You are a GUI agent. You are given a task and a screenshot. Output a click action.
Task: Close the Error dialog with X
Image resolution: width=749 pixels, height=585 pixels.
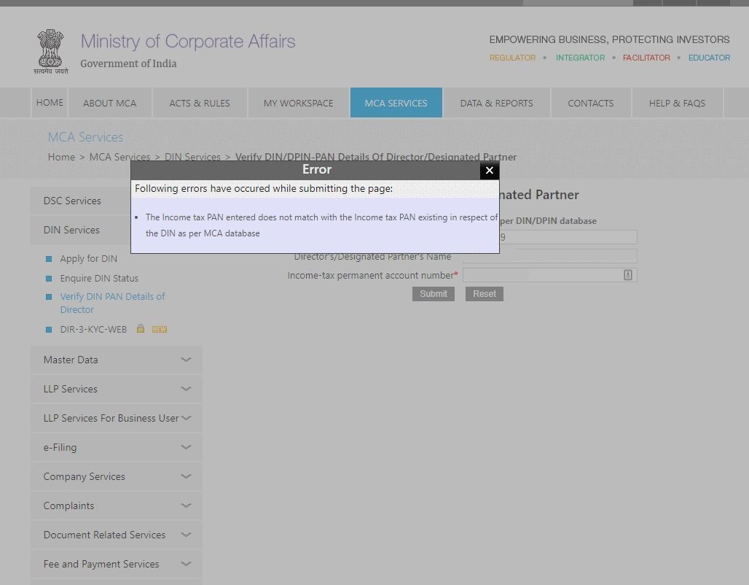(x=490, y=170)
